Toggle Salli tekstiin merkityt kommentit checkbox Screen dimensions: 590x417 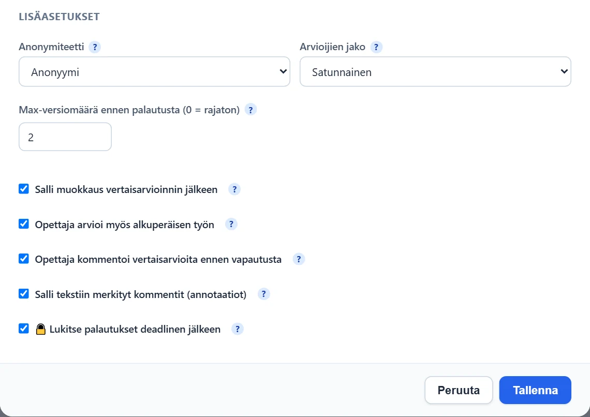tap(24, 294)
